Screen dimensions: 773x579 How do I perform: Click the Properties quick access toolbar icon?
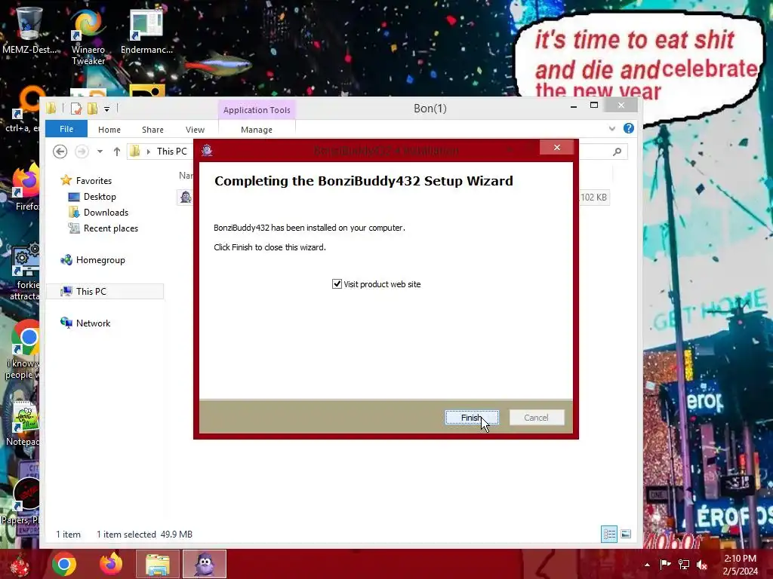pos(76,109)
